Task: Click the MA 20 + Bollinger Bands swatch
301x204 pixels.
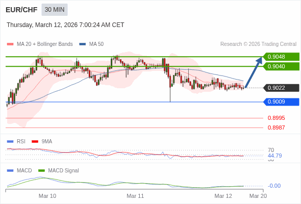Action: [10, 44]
